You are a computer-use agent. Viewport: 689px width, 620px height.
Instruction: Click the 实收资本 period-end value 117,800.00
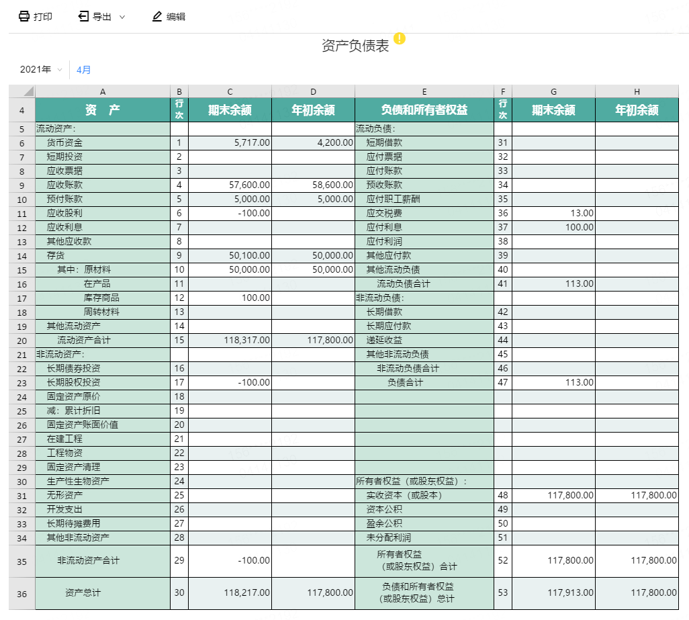pos(553,495)
